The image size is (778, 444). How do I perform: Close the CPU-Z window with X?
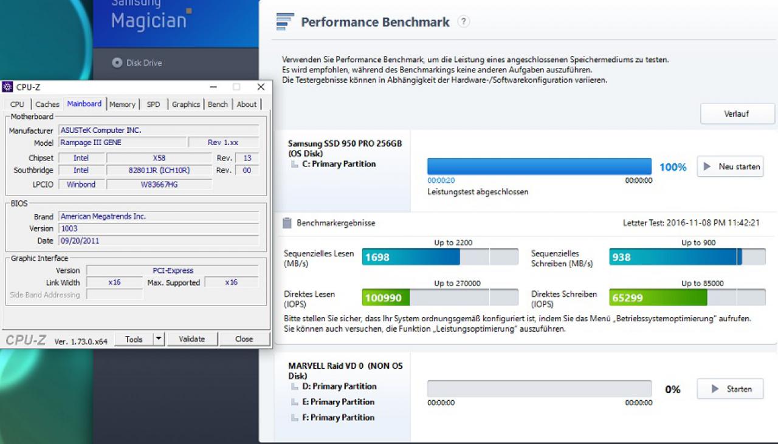click(x=261, y=87)
